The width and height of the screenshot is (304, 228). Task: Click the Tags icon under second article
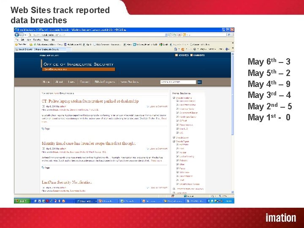43,168
